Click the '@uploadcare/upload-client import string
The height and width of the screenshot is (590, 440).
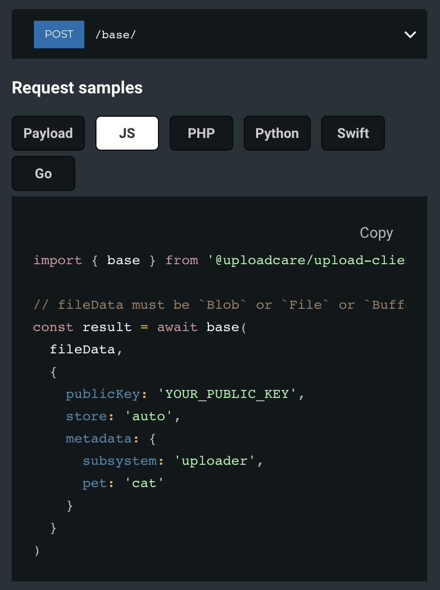pos(306,260)
